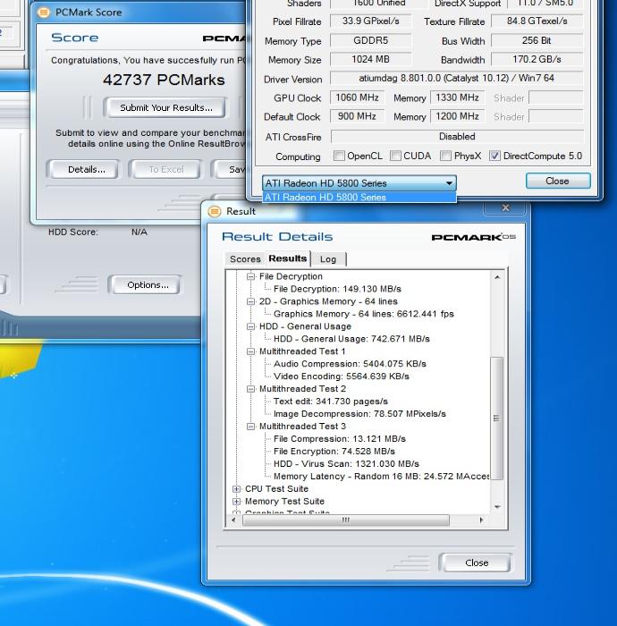This screenshot has width=617, height=626.
Task: Select File Compression: 13.121 MB/s row
Action: [340, 439]
